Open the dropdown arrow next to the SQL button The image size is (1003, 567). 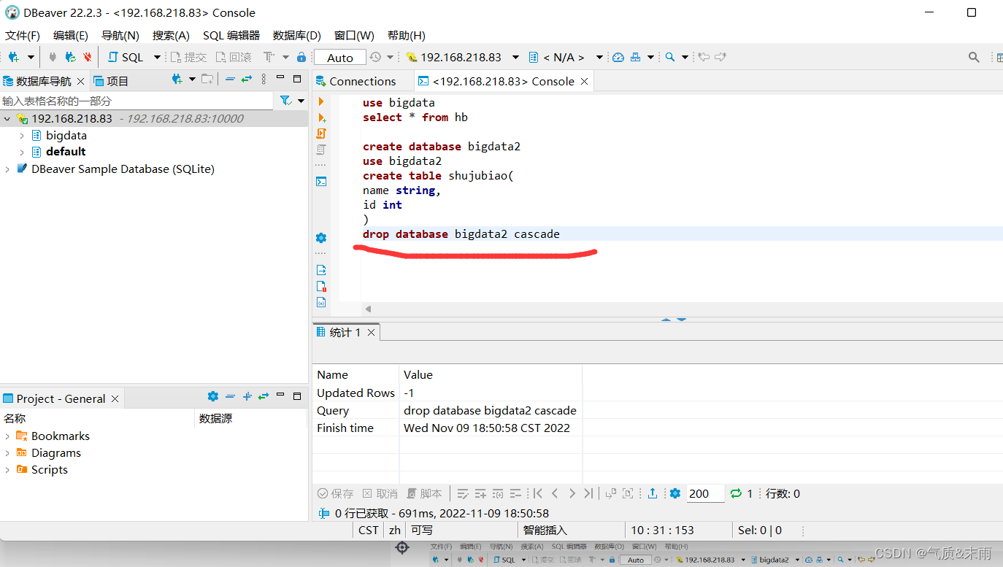coord(157,57)
